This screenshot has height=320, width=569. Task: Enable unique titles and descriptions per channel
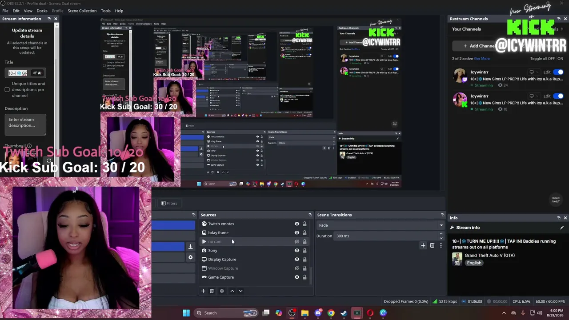click(7, 90)
